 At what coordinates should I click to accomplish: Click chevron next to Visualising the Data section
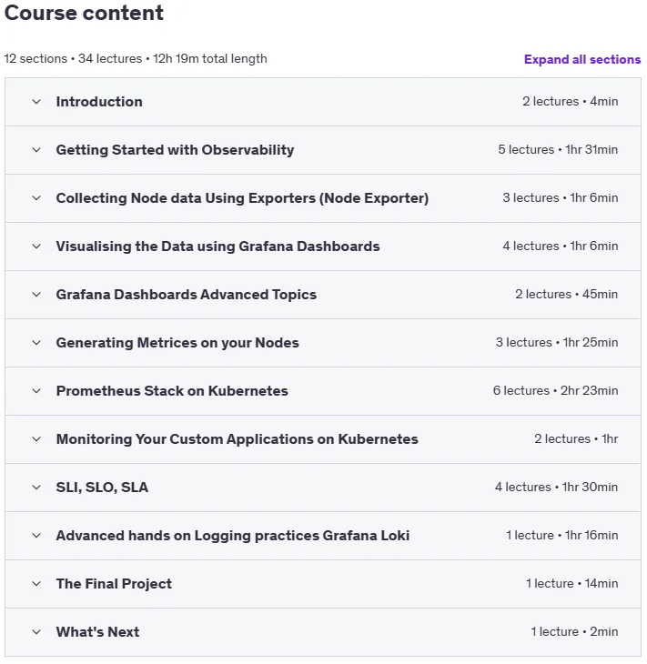tap(36, 246)
